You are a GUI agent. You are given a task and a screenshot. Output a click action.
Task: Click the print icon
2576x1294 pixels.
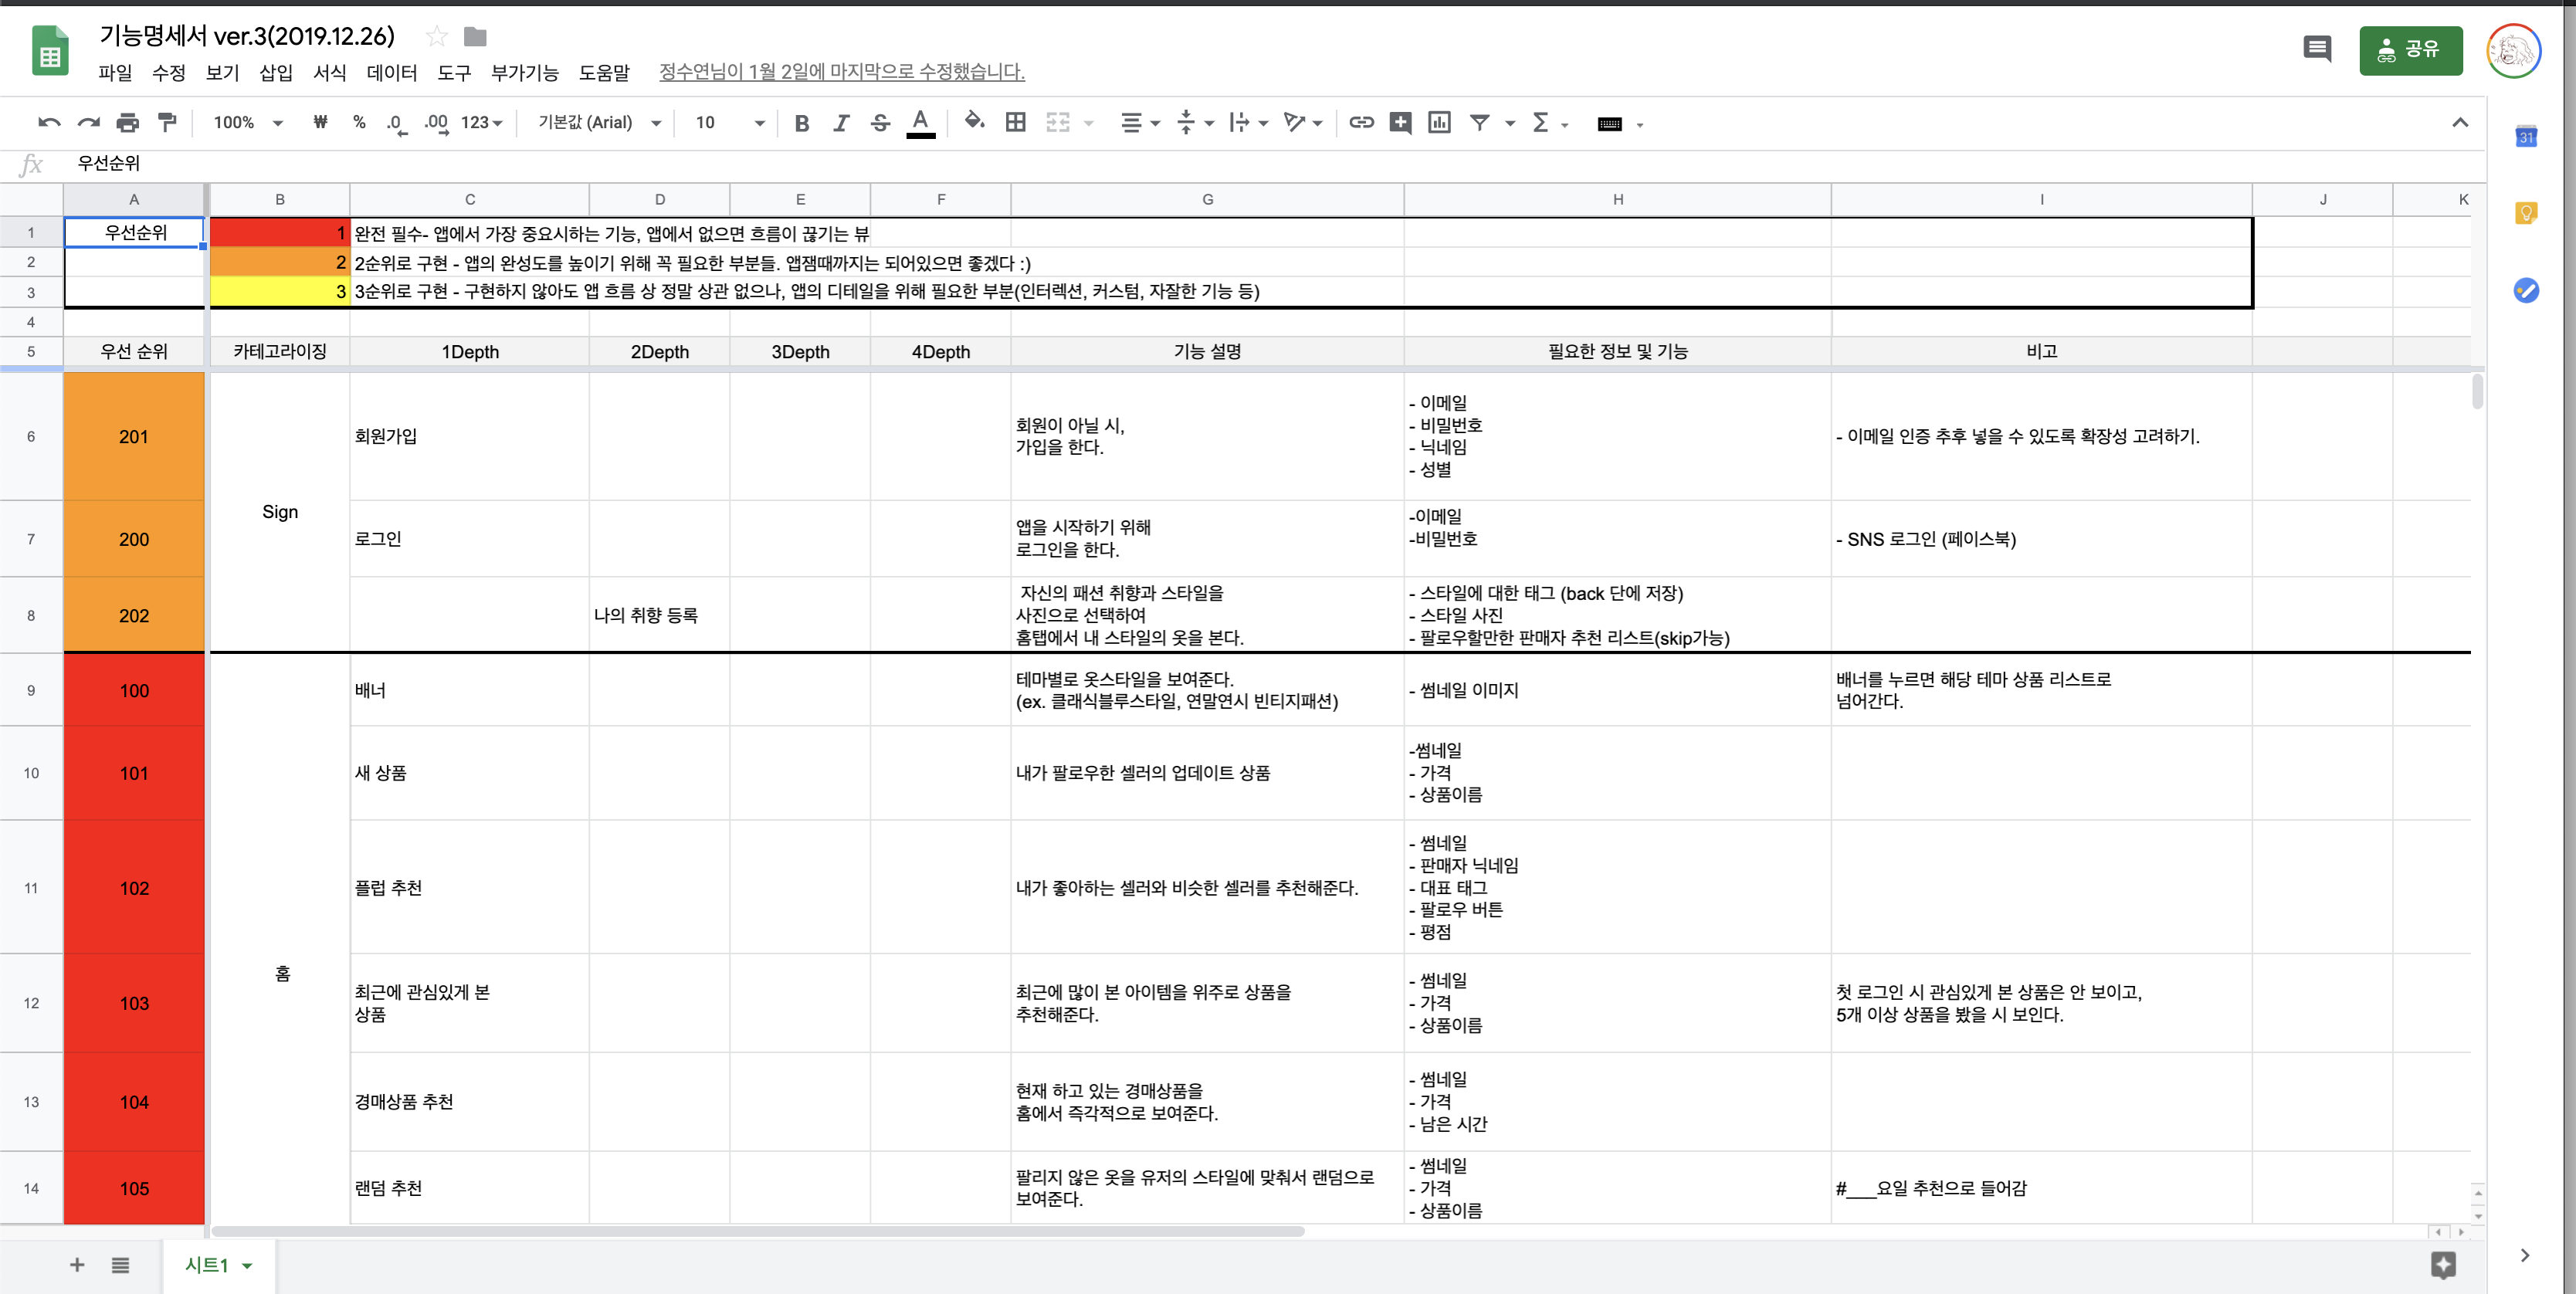tap(127, 123)
